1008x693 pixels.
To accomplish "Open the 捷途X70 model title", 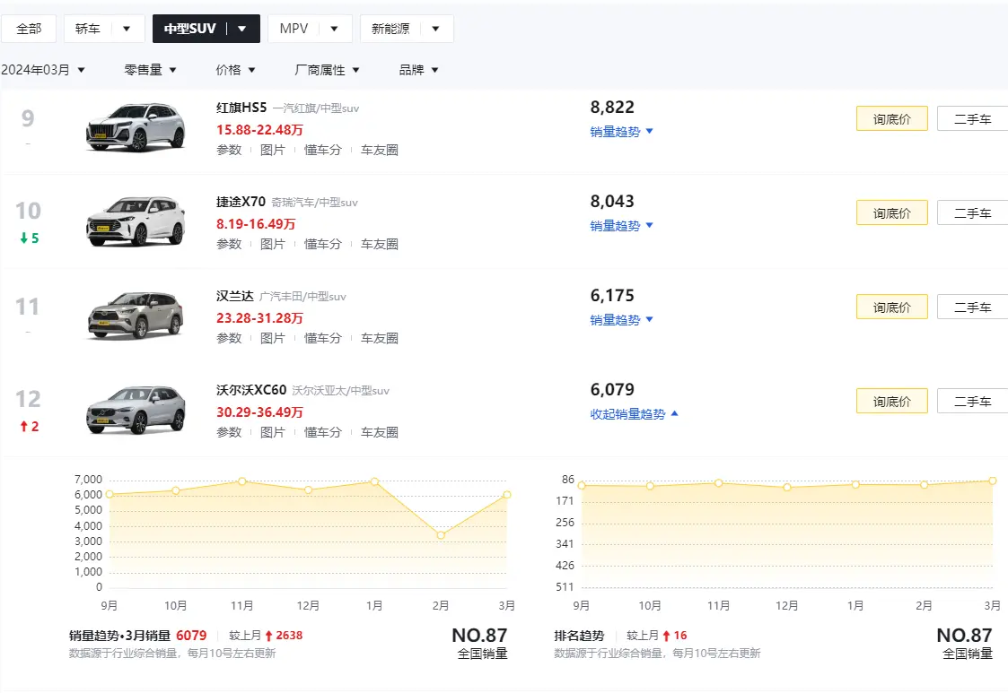I will pyautogui.click(x=241, y=202).
